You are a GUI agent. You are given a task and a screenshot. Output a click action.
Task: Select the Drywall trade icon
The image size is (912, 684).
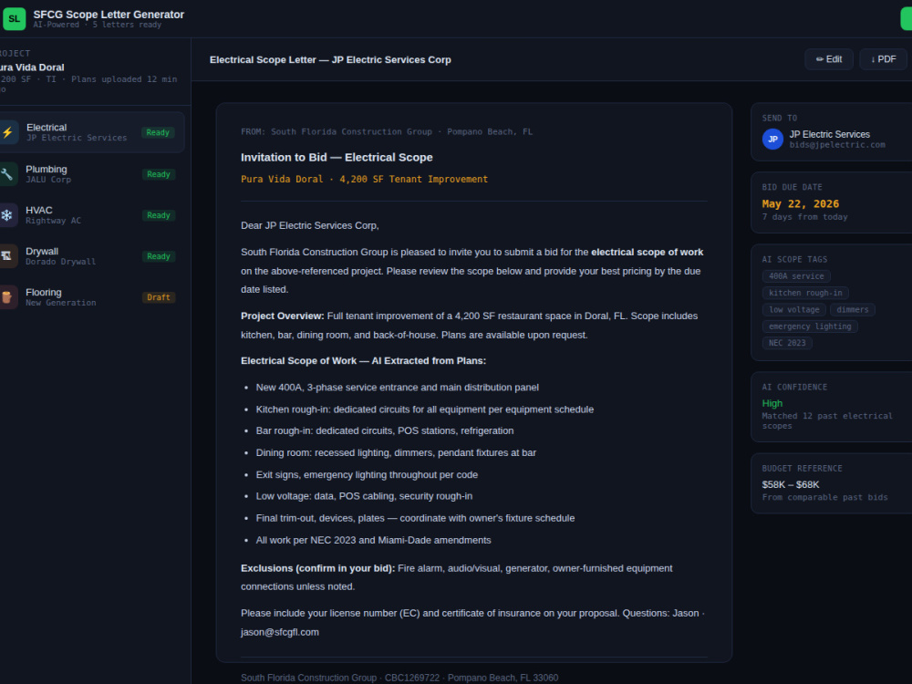(x=7, y=256)
